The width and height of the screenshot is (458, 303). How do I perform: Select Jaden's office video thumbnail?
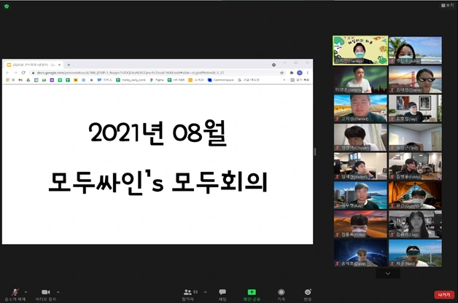[360, 166]
